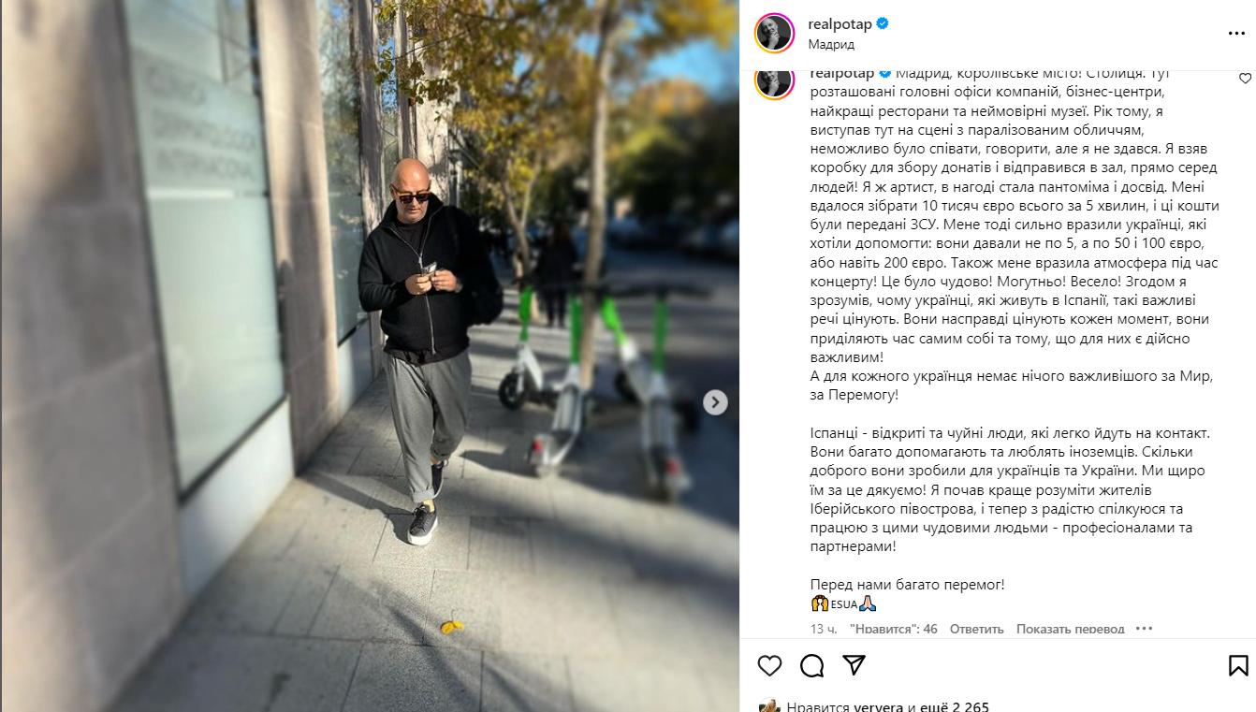
Task: Open more options three-dot menu
Action: (1236, 34)
